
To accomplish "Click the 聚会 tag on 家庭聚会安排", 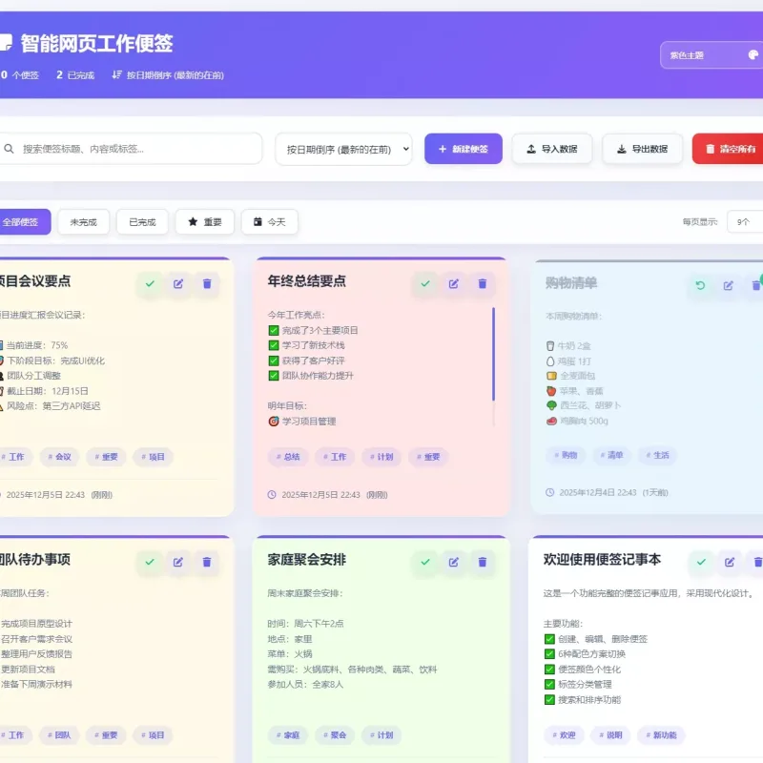I will pos(335,735).
